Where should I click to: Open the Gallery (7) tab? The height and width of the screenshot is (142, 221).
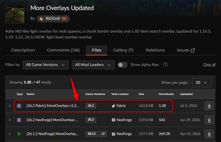pos(123,50)
